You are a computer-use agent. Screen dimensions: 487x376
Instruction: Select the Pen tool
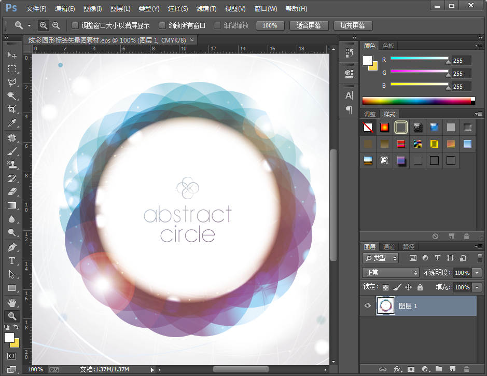(12, 247)
